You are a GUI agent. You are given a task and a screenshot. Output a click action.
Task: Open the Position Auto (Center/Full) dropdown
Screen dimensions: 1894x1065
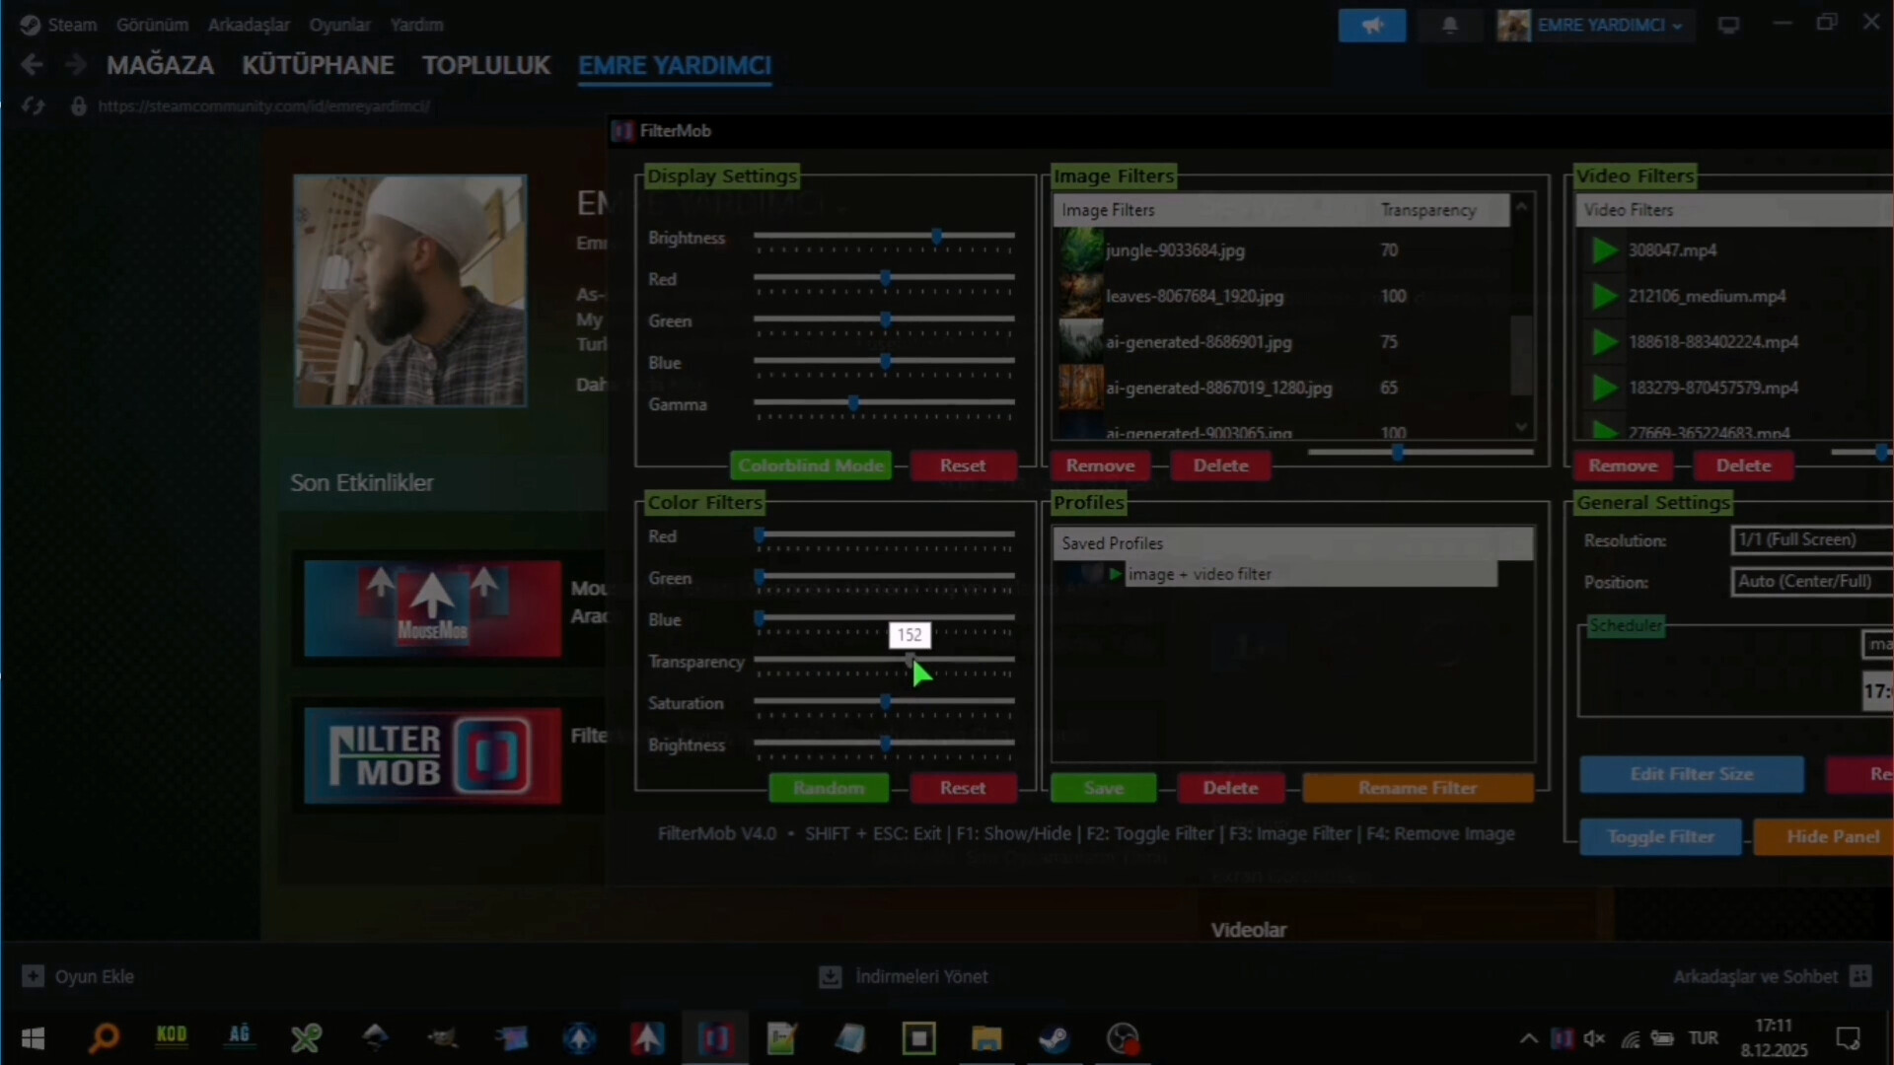coord(1811,581)
